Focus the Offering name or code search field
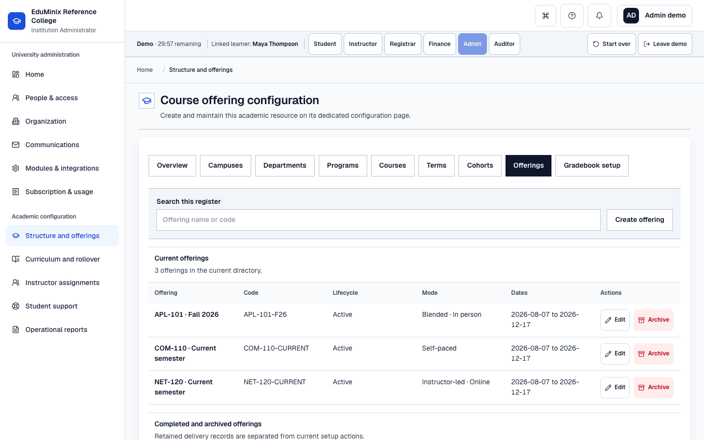This screenshot has height=440, width=704. [x=378, y=220]
